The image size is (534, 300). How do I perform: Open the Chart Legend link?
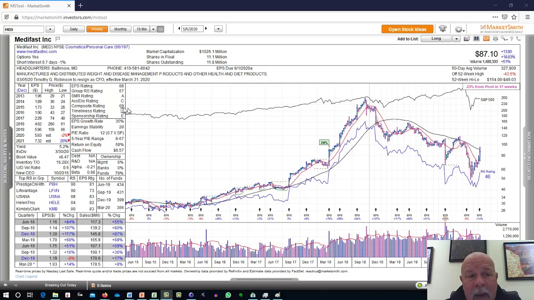[26, 276]
